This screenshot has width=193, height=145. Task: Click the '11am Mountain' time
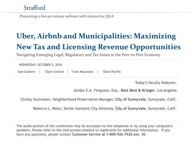[x=82, y=72]
